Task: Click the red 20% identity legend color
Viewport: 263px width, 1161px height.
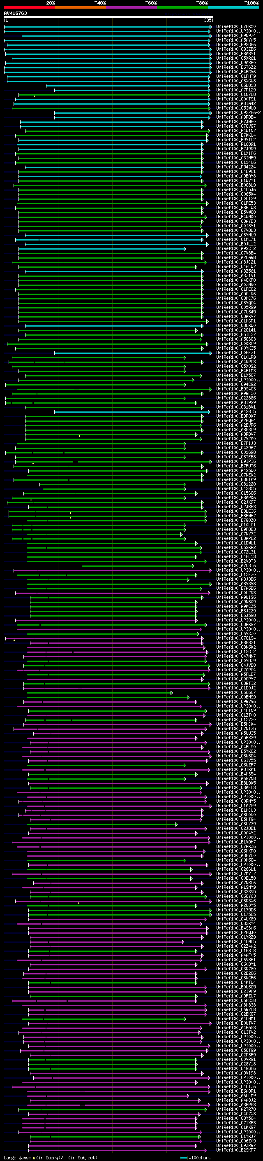Action: 29,7
